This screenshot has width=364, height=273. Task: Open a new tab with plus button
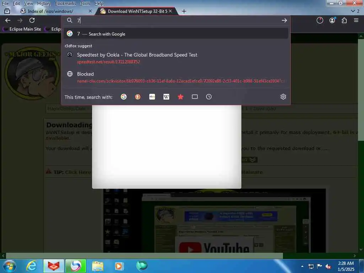[x=184, y=11]
